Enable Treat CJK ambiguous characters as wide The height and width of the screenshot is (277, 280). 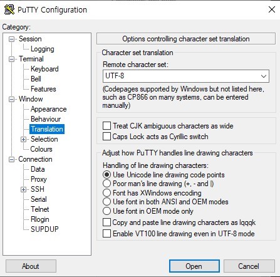click(x=106, y=126)
